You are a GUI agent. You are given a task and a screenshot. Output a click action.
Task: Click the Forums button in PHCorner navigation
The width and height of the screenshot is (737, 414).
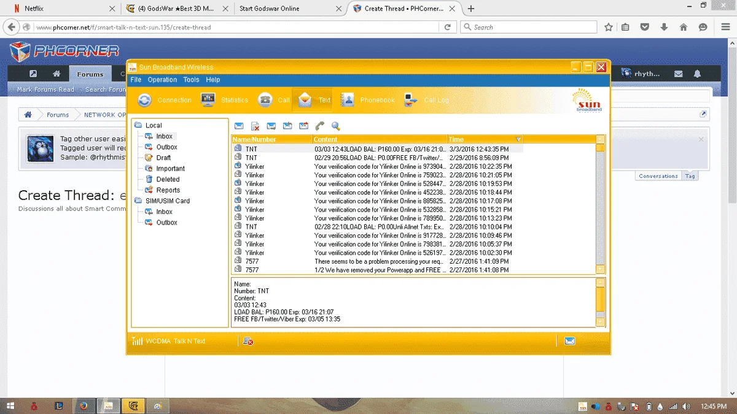pos(90,74)
